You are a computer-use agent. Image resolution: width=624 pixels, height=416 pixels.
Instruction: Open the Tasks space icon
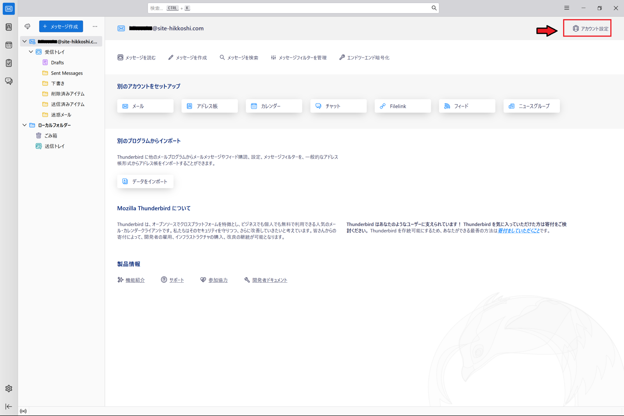(x=9, y=63)
